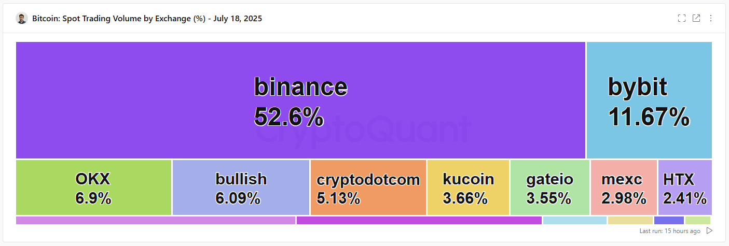Open the author avatar profile

tap(21, 19)
